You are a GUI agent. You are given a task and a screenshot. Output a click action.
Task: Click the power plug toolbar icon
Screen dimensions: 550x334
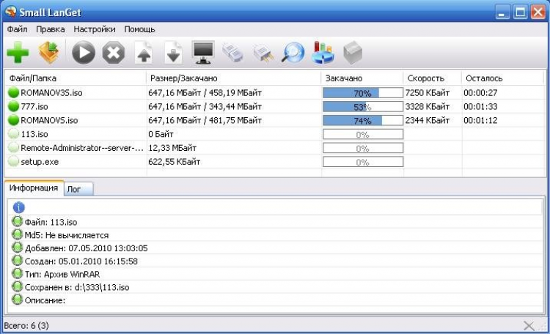click(x=263, y=53)
